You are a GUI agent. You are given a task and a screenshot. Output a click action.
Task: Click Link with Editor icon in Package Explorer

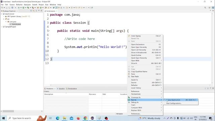34,11
